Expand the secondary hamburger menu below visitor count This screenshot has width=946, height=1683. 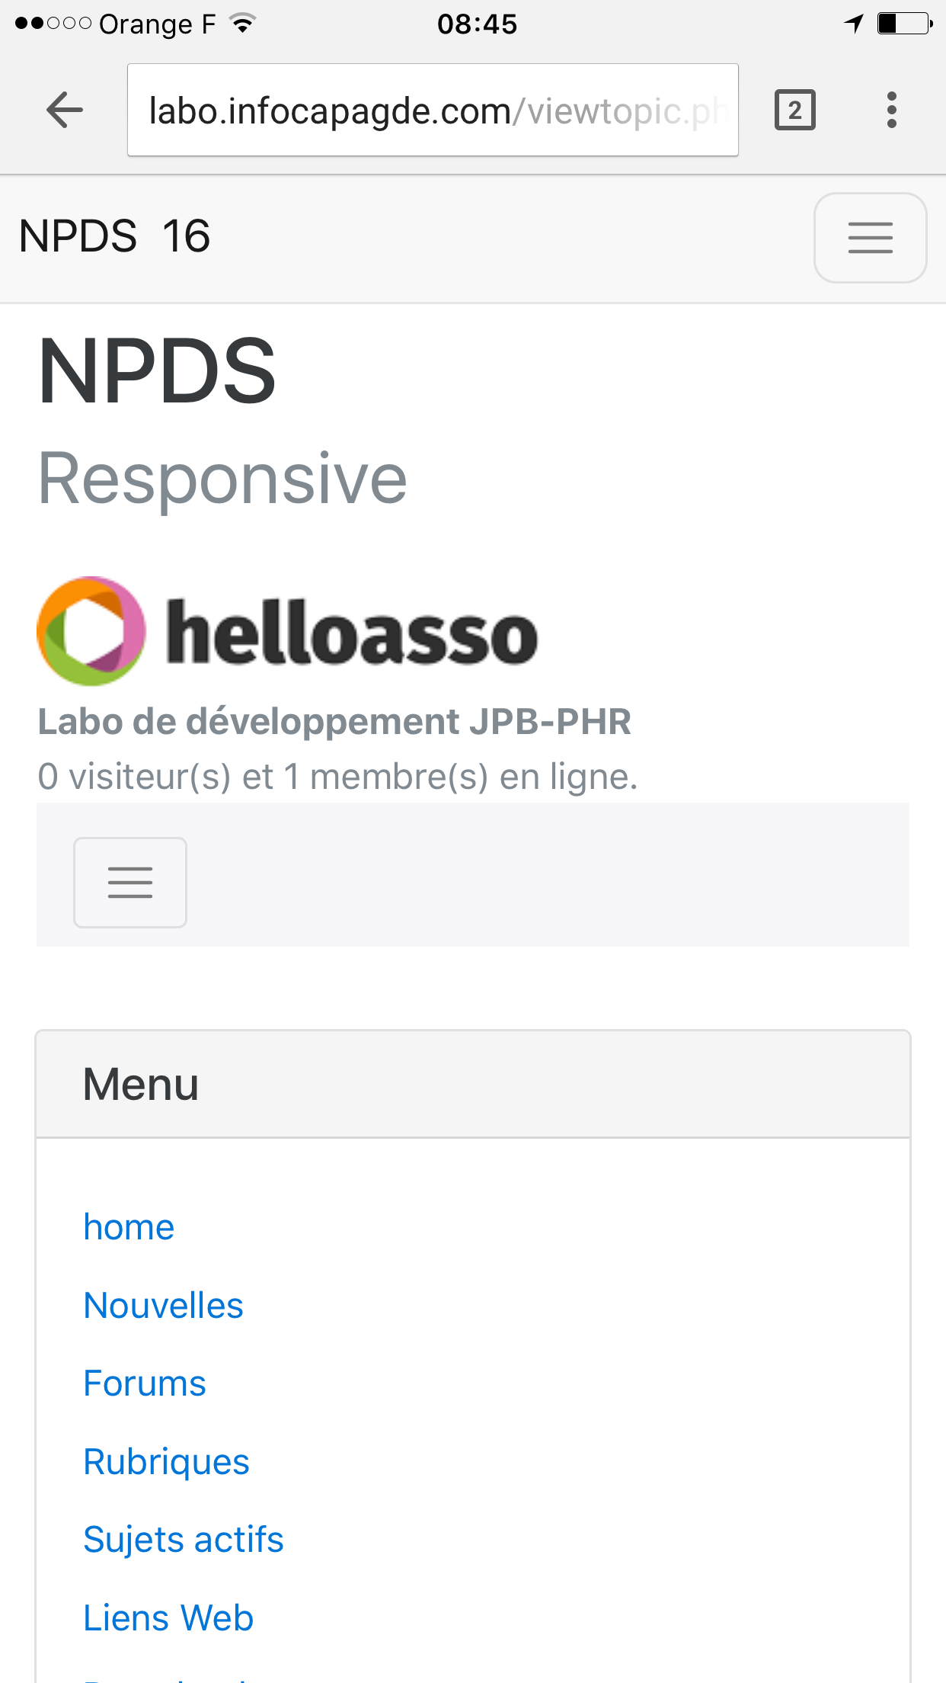pyautogui.click(x=130, y=883)
